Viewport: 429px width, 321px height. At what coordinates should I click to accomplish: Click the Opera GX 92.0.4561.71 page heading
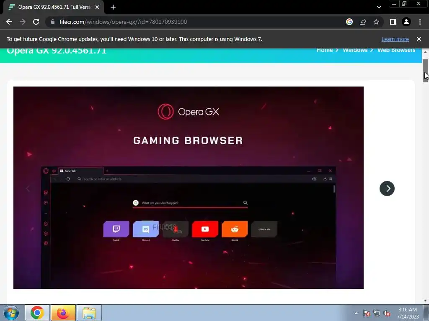click(x=57, y=51)
